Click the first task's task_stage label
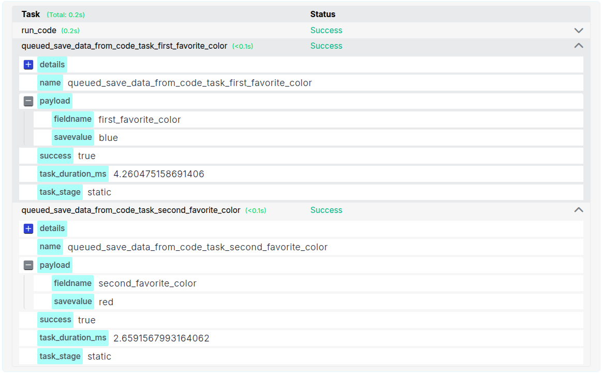Image resolution: width=602 pixels, height=386 pixels. (x=60, y=192)
